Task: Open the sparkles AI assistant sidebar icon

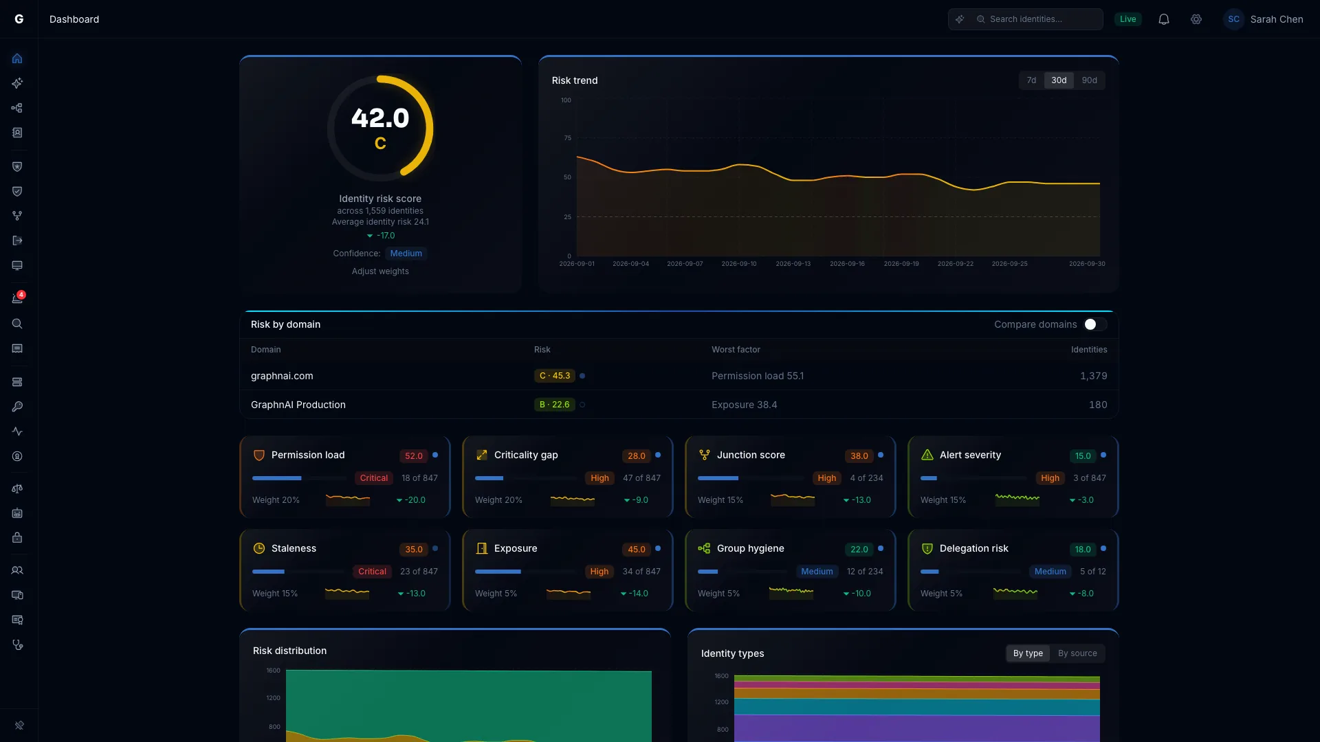Action: click(17, 83)
